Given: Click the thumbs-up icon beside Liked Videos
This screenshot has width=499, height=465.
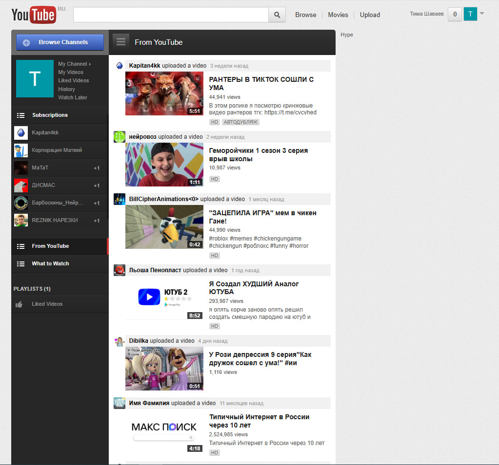Looking at the screenshot, I should click(19, 304).
